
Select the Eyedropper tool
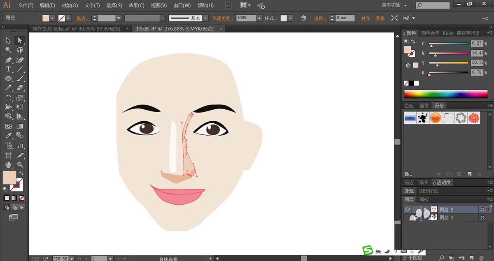click(x=8, y=135)
